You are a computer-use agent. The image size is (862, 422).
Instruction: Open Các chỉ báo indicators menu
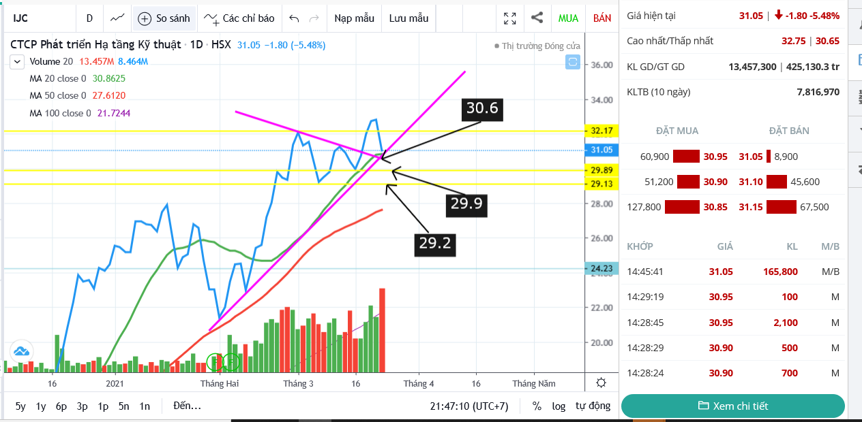239,18
